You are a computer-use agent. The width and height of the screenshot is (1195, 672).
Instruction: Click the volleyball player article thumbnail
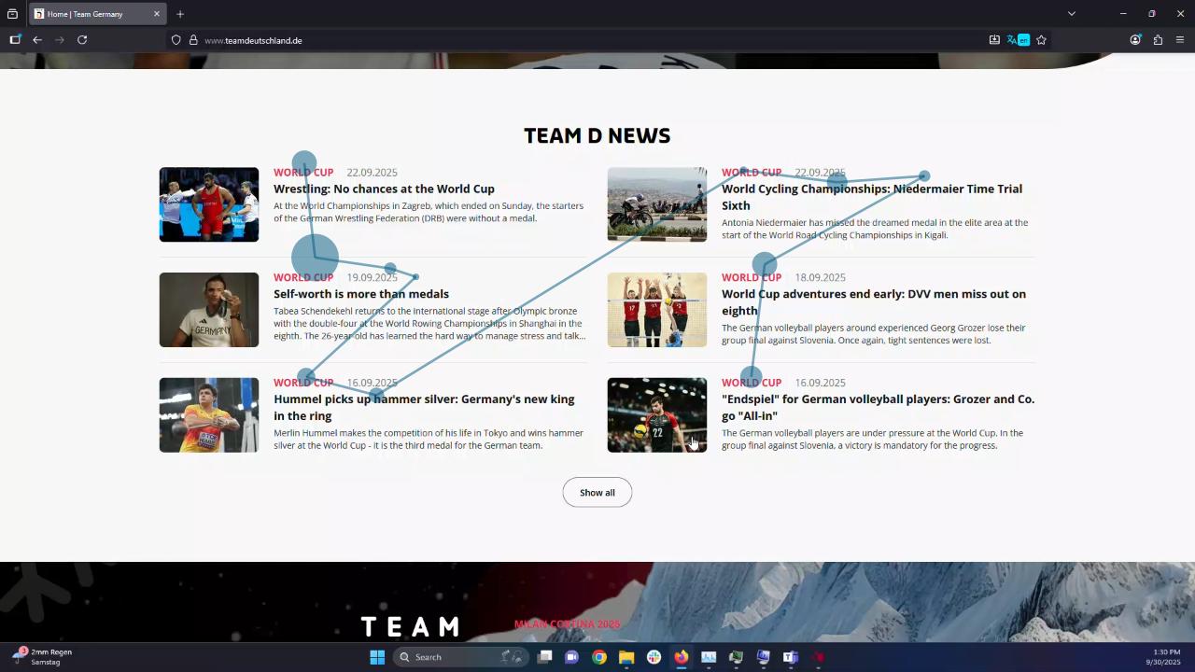click(657, 414)
